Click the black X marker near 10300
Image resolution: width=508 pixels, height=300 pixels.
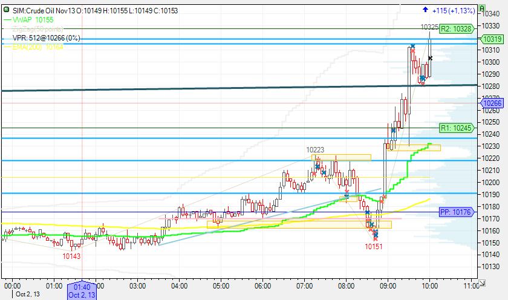point(430,58)
